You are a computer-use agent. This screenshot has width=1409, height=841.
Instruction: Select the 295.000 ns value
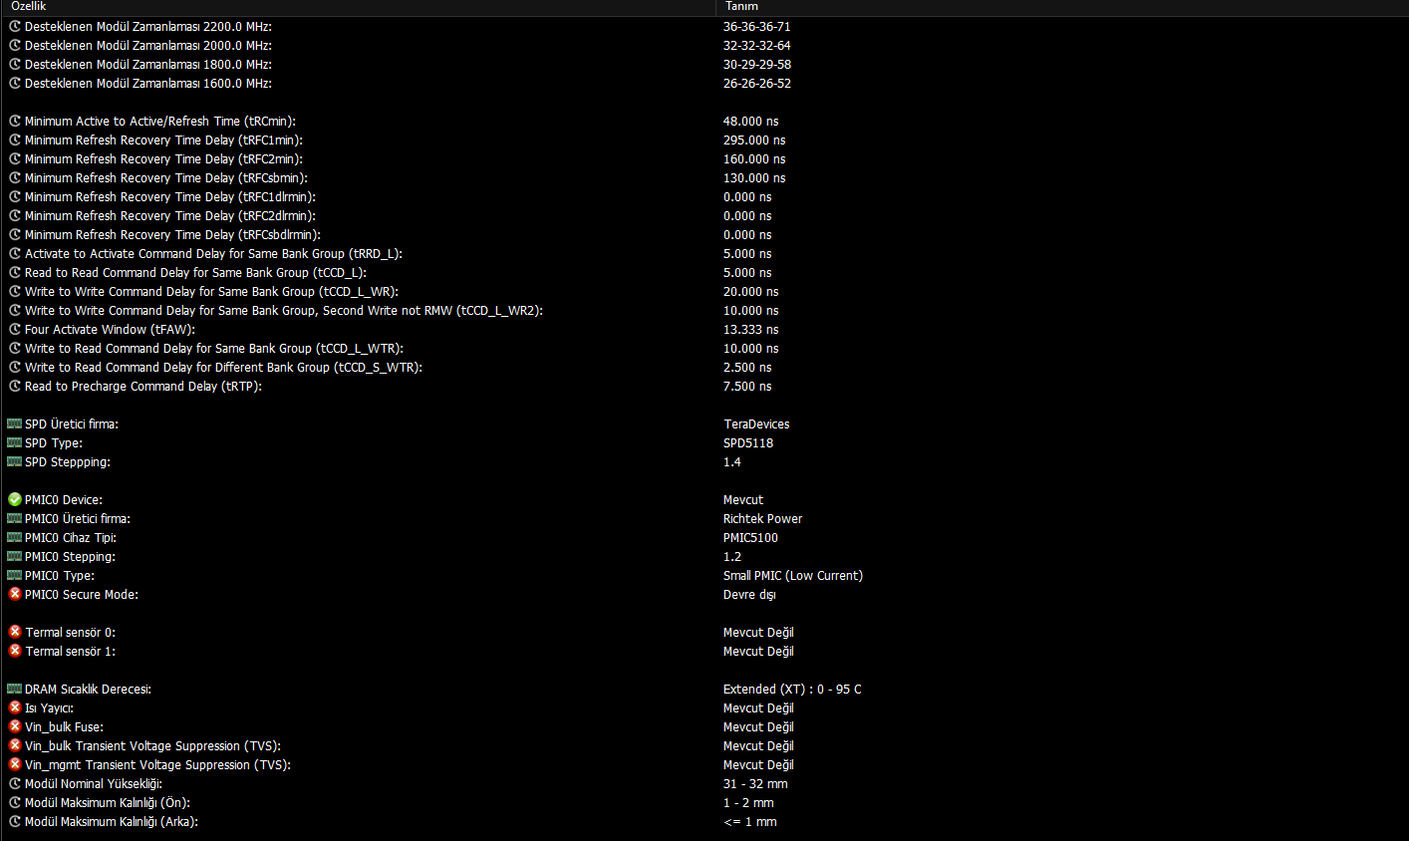click(x=754, y=140)
